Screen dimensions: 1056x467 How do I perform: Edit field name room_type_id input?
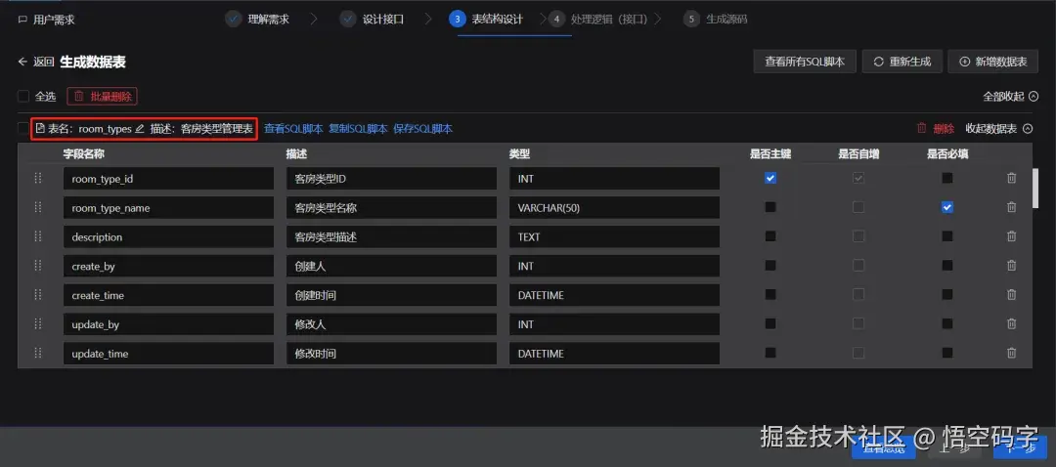(x=168, y=179)
